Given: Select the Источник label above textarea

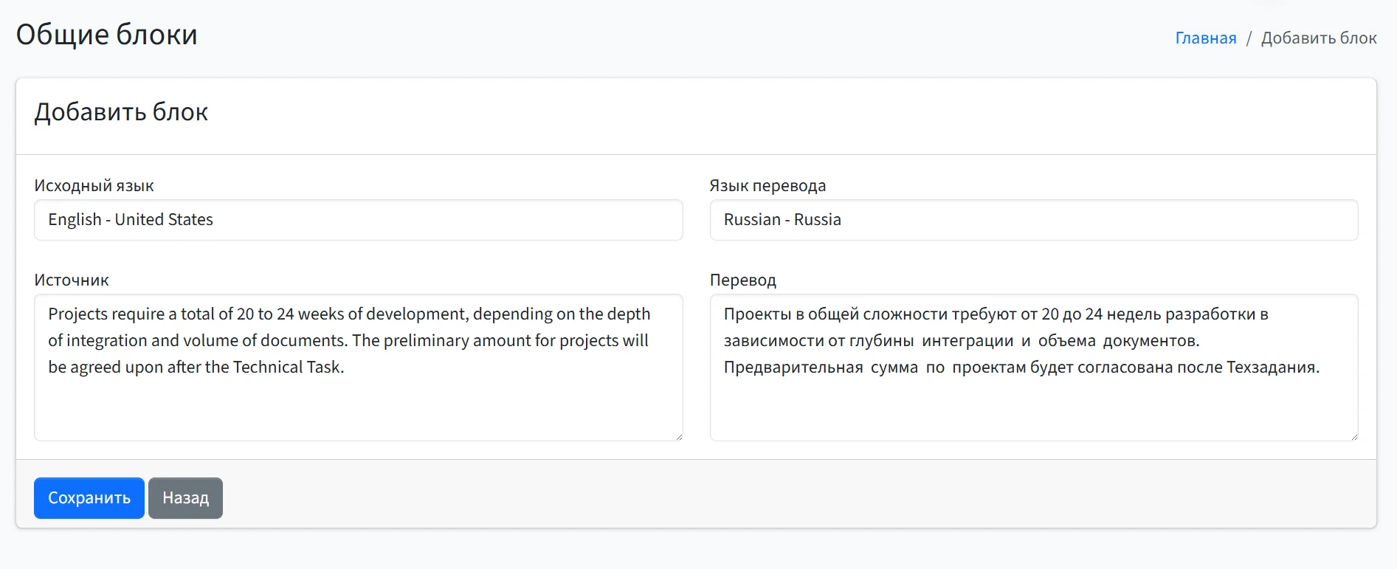Looking at the screenshot, I should [x=71, y=280].
